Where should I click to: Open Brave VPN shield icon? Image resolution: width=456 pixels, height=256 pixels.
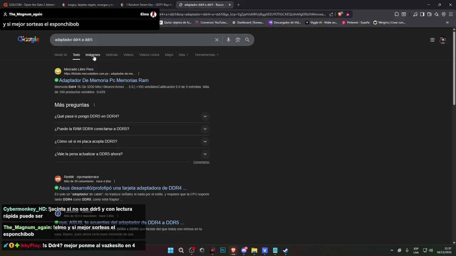444,14
